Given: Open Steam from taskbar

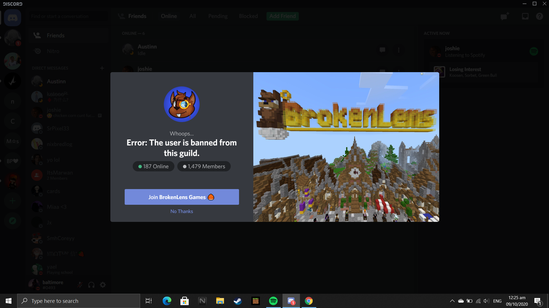Looking at the screenshot, I should pos(238,301).
